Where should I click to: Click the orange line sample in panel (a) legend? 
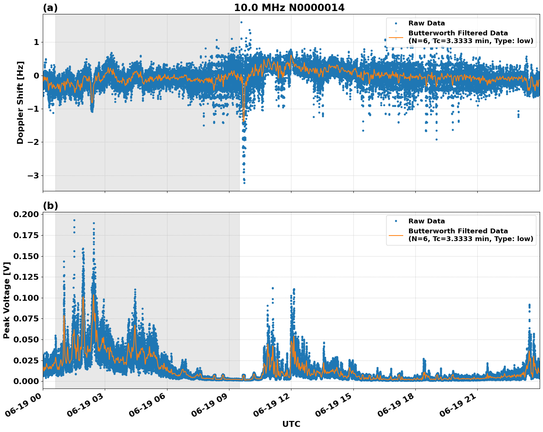tap(397, 38)
